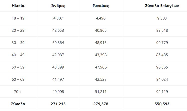Select the 30 – 39 age row label
The image size is (187, 111).
click(18, 43)
